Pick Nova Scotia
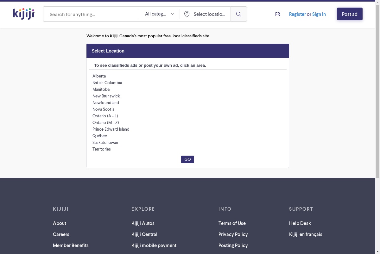 point(103,109)
